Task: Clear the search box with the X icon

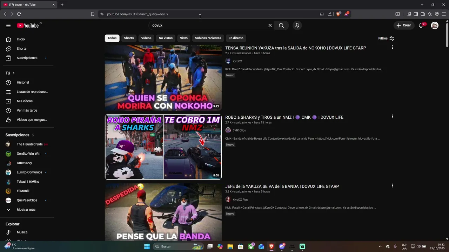Action: pos(270,25)
